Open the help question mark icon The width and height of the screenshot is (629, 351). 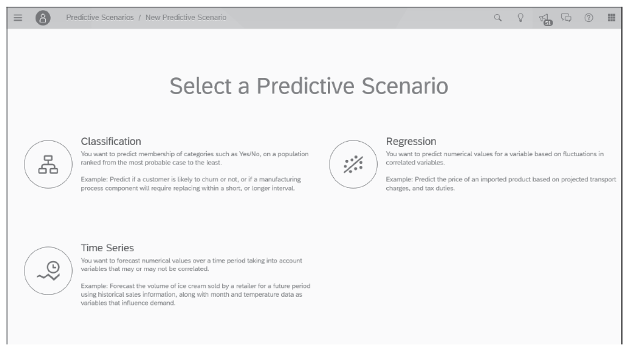pyautogui.click(x=589, y=18)
